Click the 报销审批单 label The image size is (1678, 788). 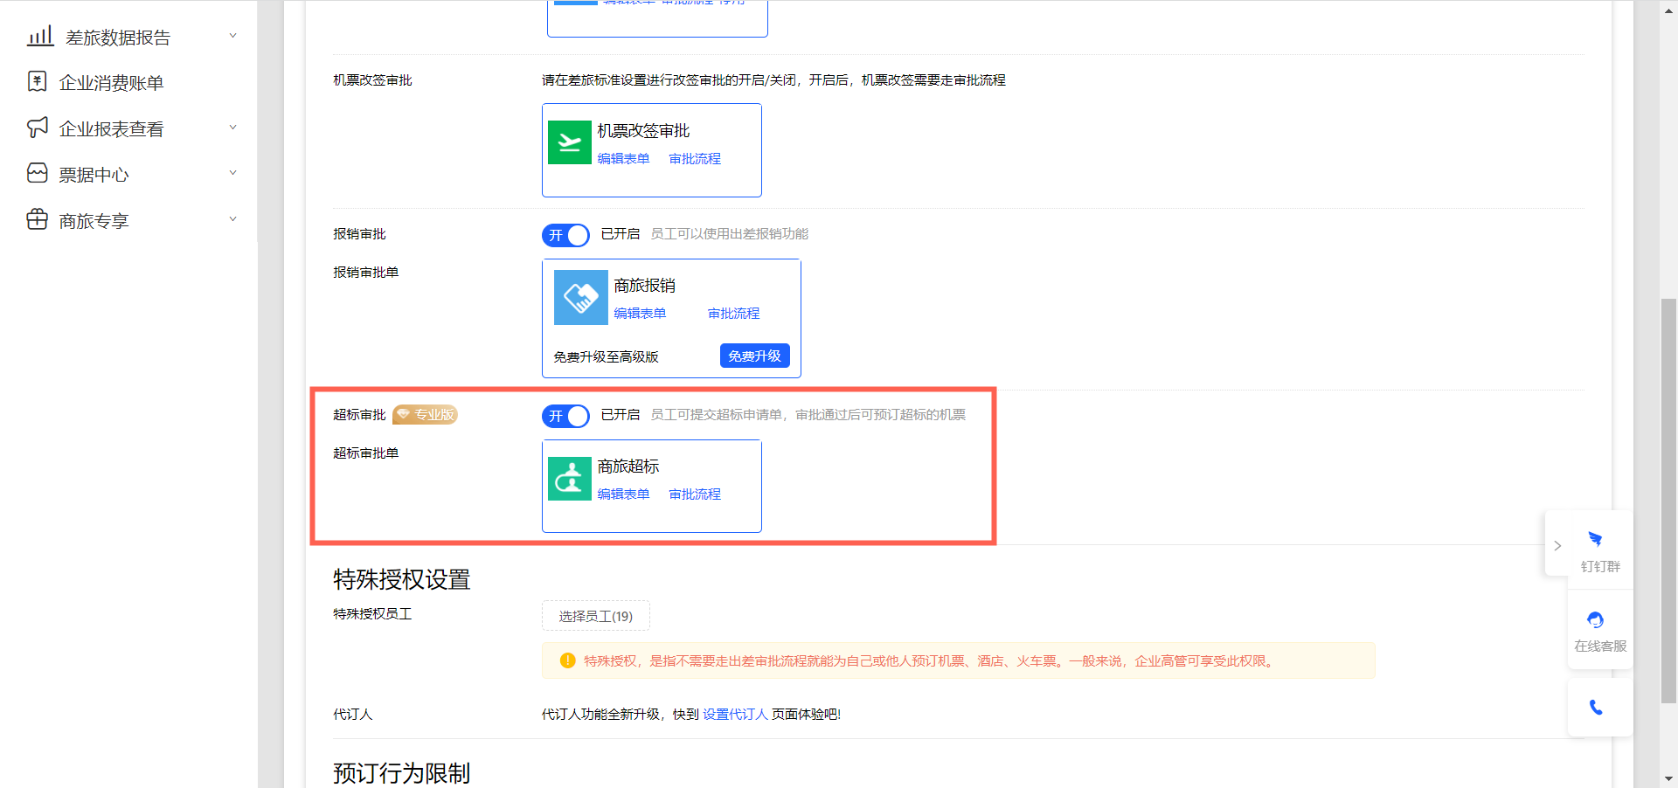tap(365, 272)
